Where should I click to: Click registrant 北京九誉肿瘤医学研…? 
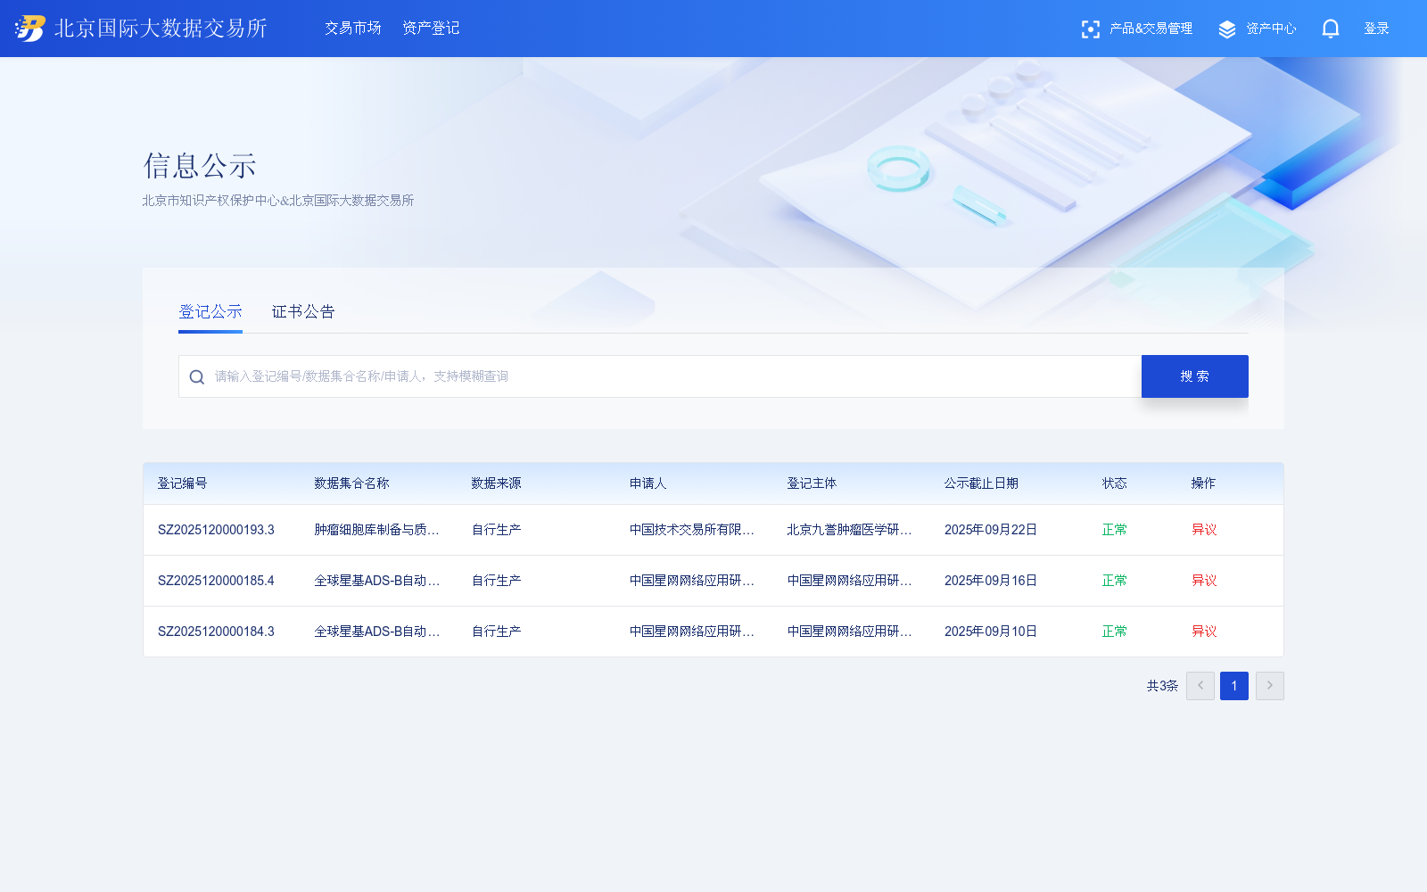click(850, 530)
